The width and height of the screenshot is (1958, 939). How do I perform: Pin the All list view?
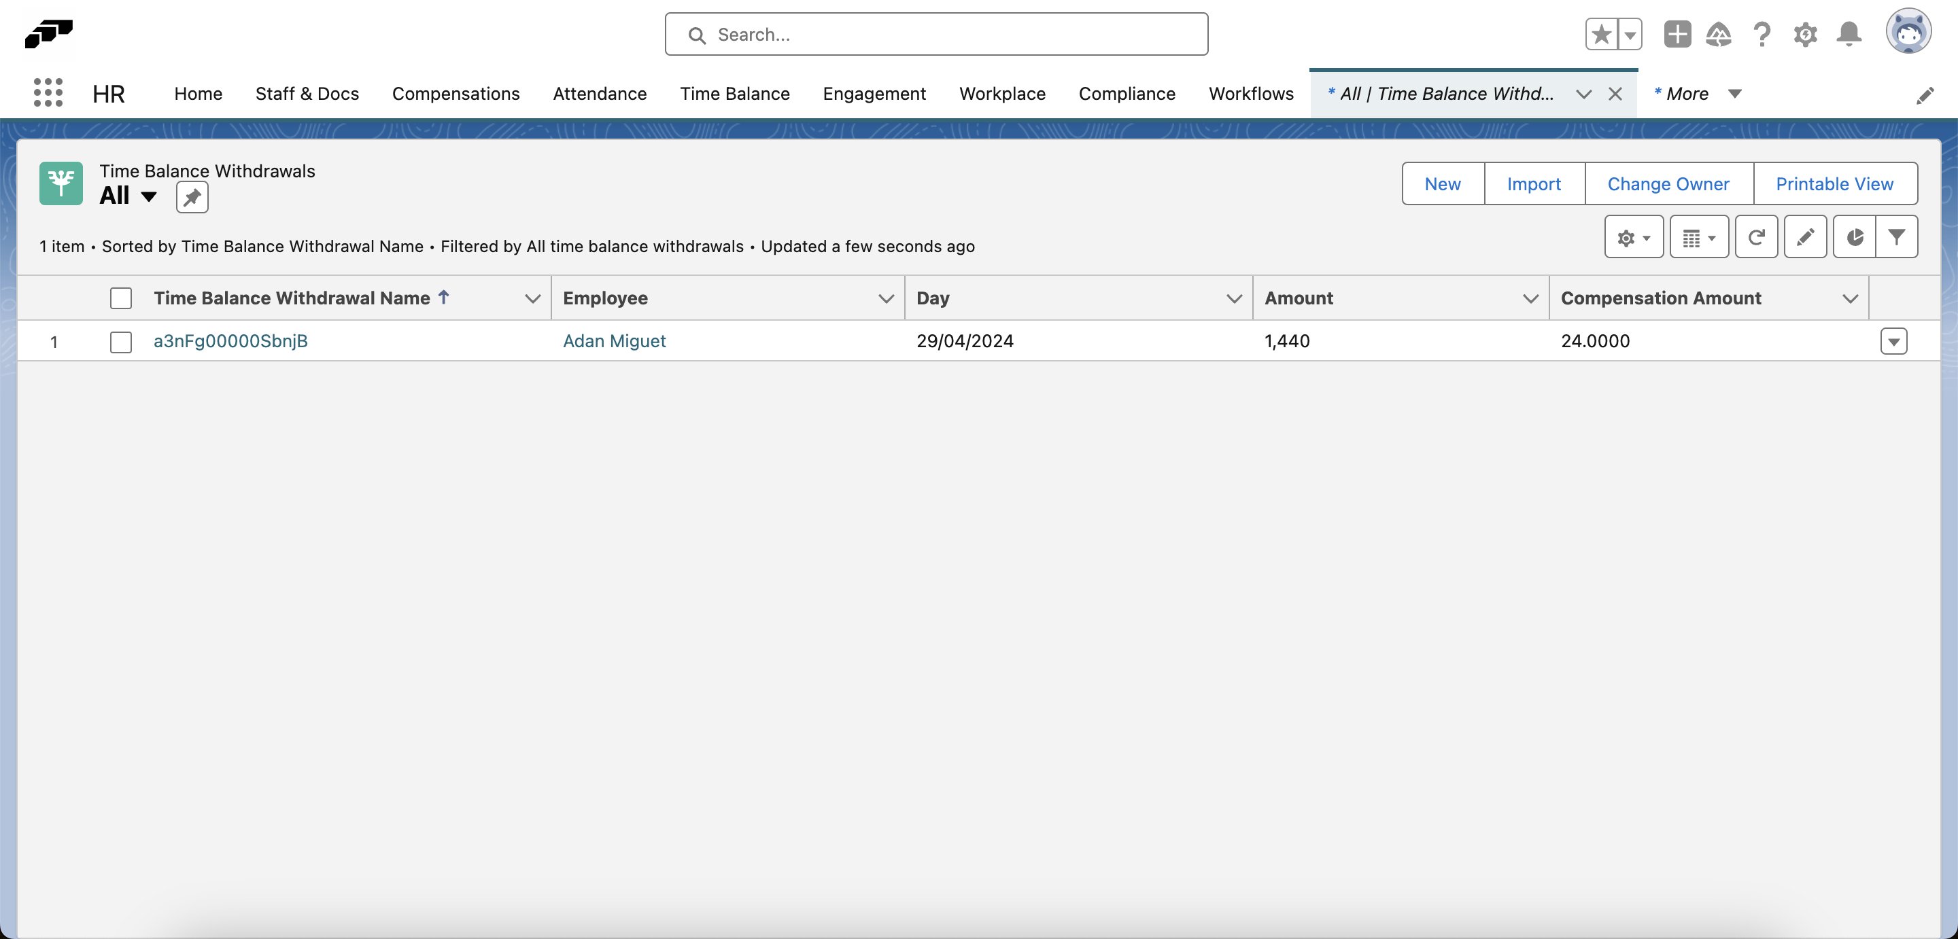coord(192,197)
